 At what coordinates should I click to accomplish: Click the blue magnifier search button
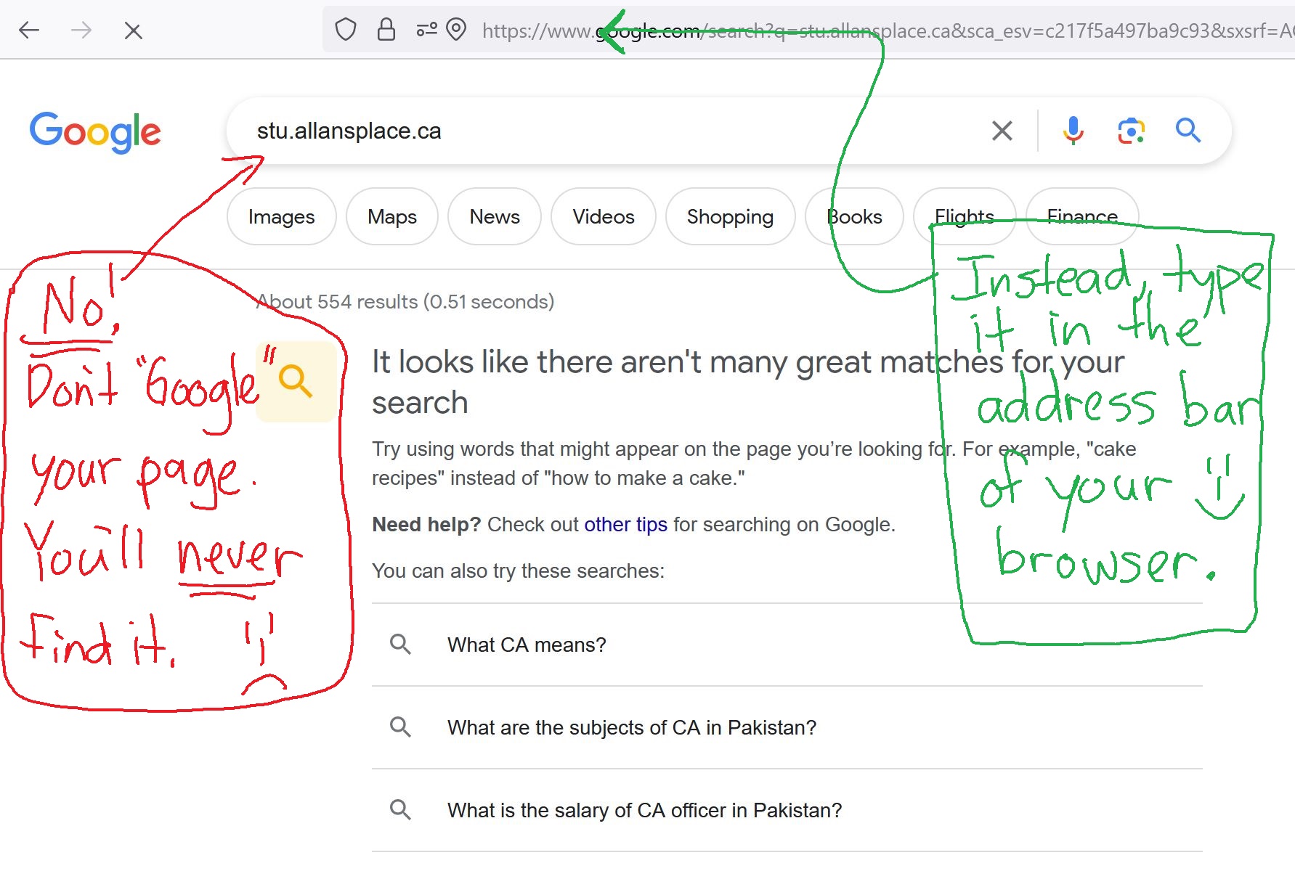coord(1188,131)
